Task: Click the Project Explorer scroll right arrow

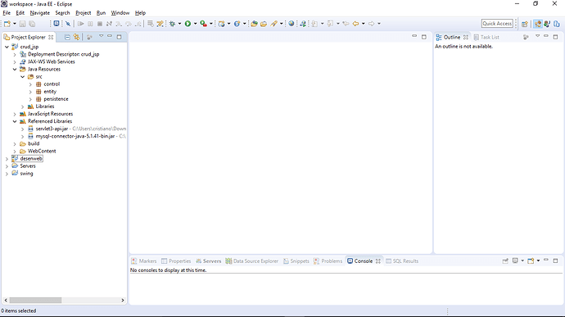Action: click(x=123, y=300)
